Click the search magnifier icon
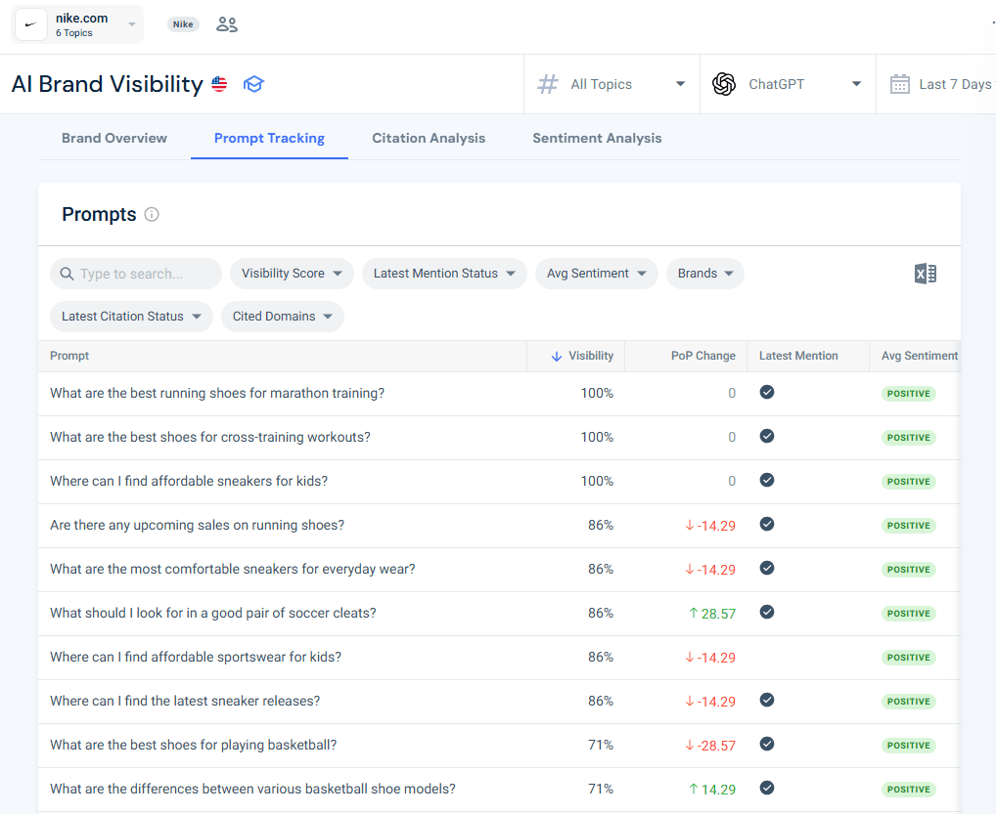 (67, 274)
